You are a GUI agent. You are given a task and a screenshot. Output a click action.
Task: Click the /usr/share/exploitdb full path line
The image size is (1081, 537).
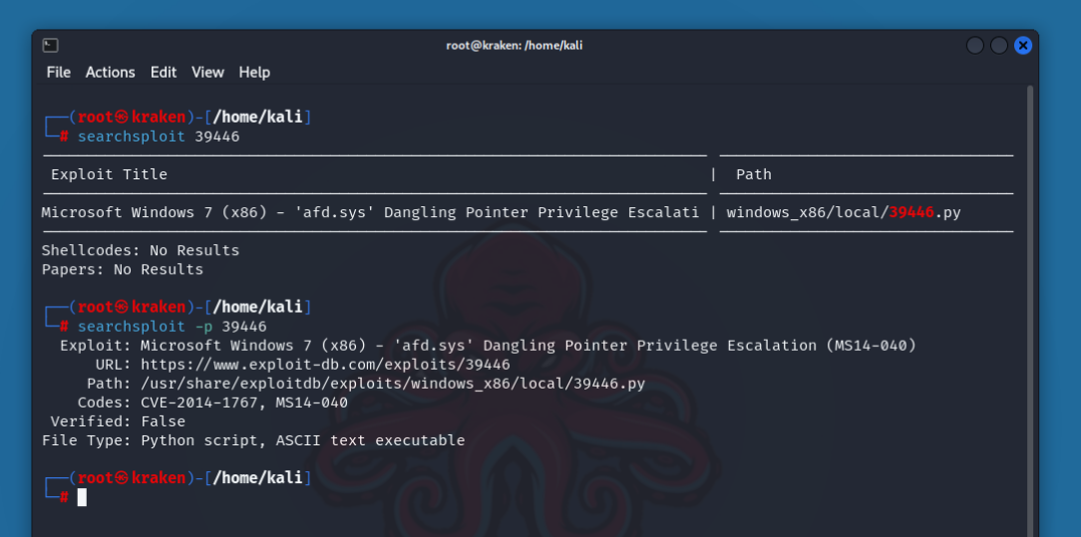pos(392,384)
